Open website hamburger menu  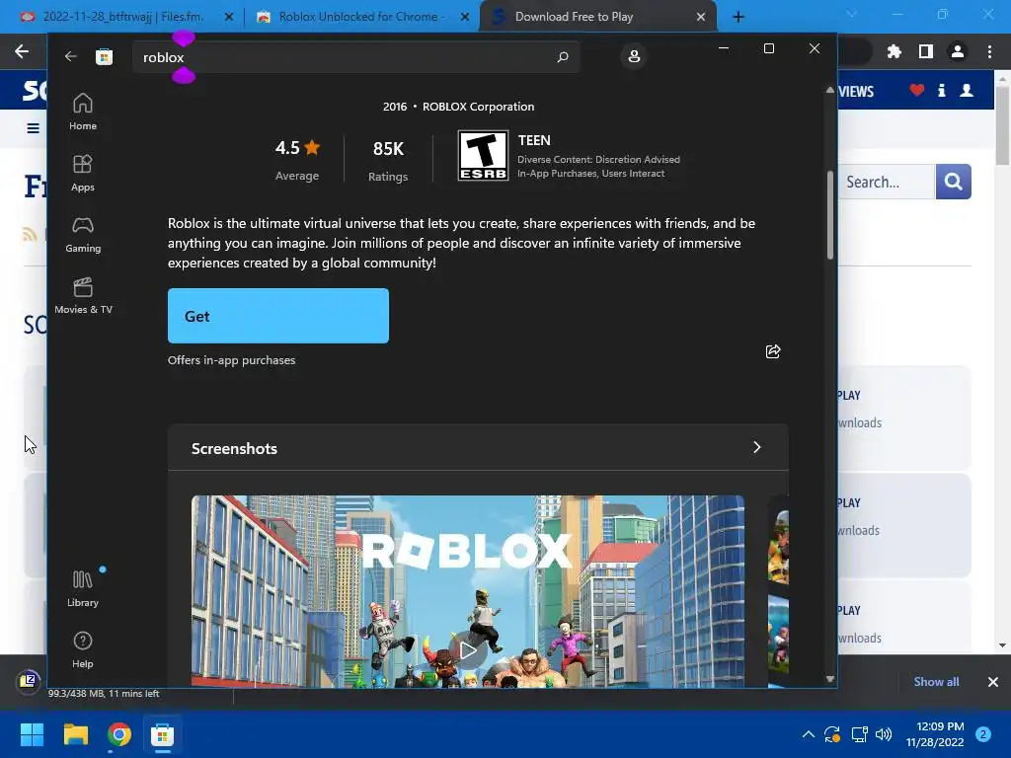[x=33, y=128]
